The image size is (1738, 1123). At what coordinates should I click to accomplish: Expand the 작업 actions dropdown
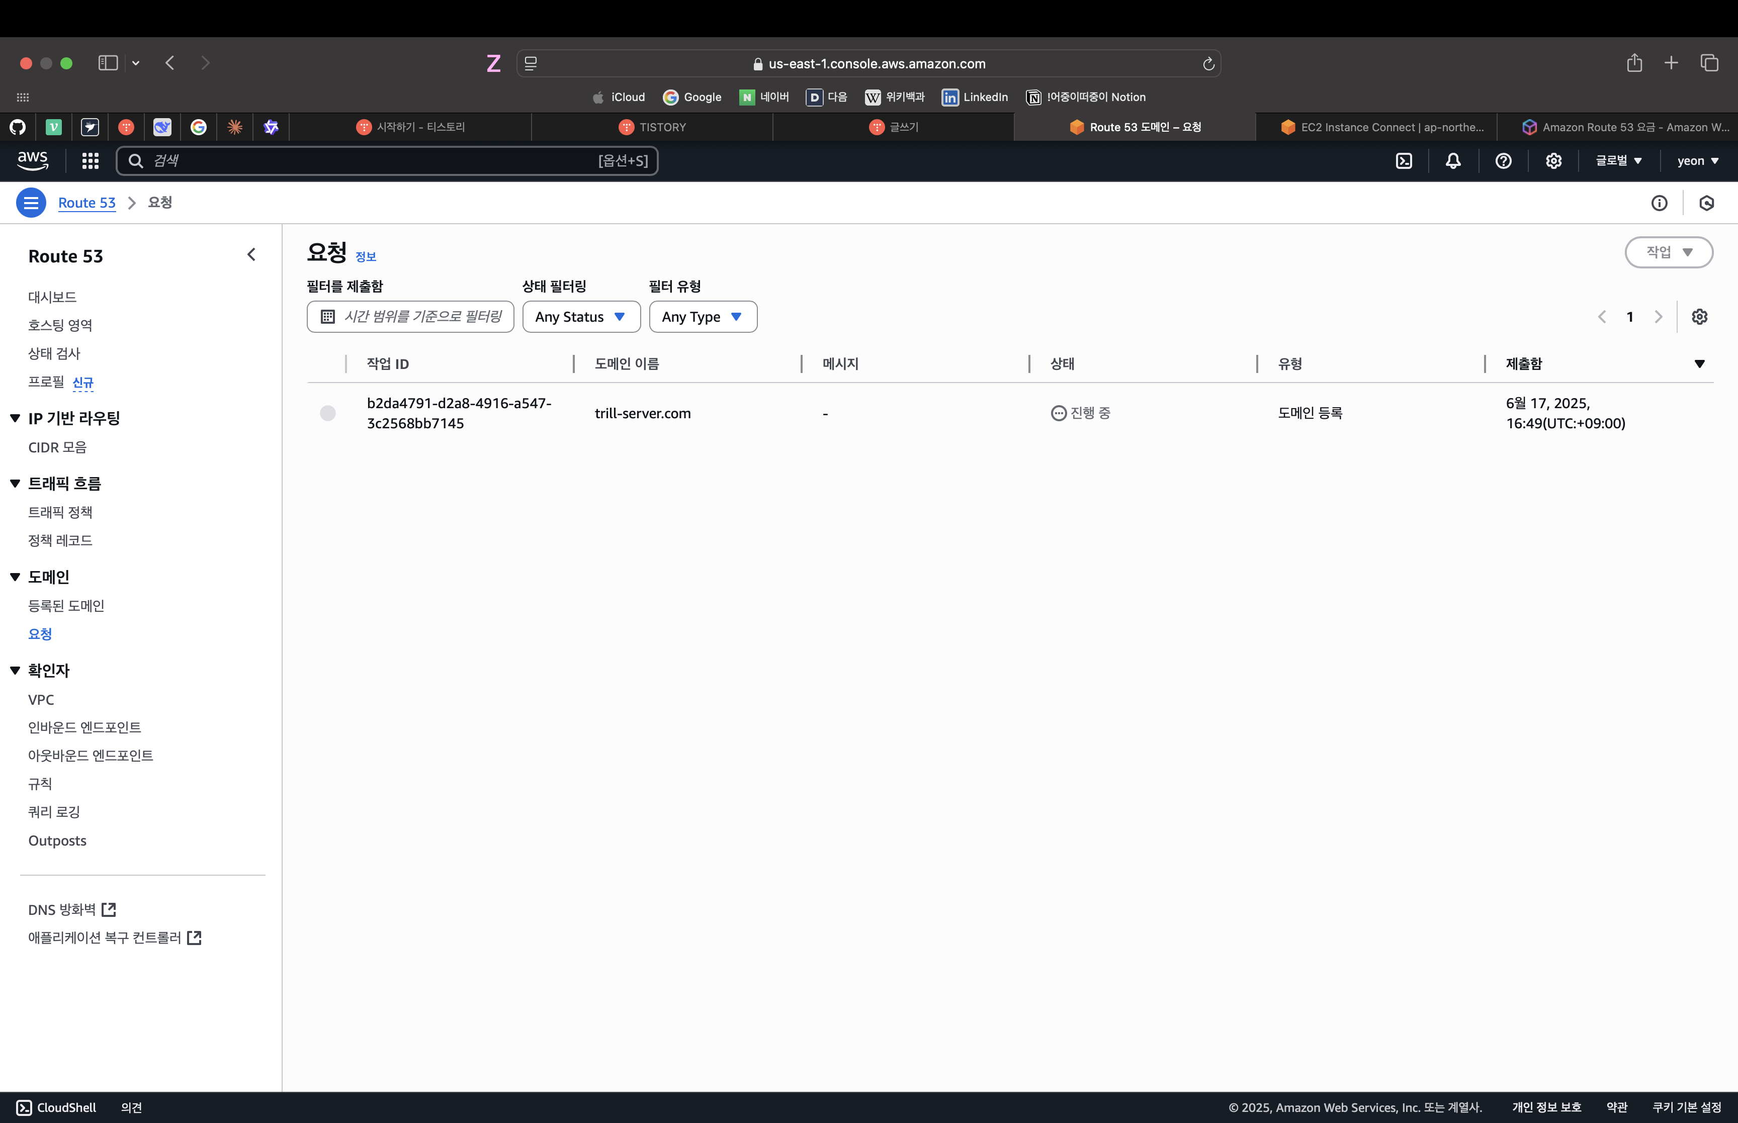pos(1668,252)
